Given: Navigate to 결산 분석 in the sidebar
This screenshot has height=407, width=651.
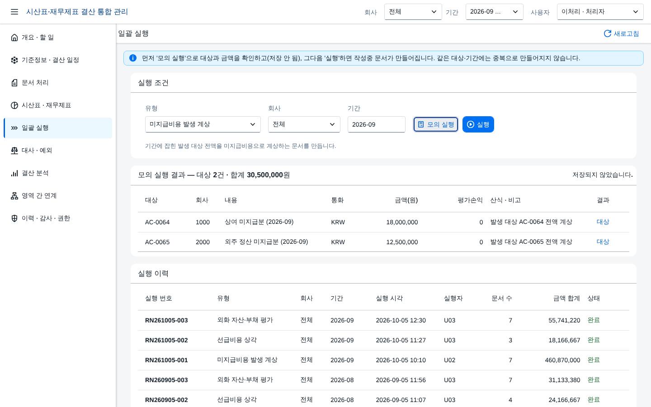Looking at the screenshot, I should click(58, 173).
